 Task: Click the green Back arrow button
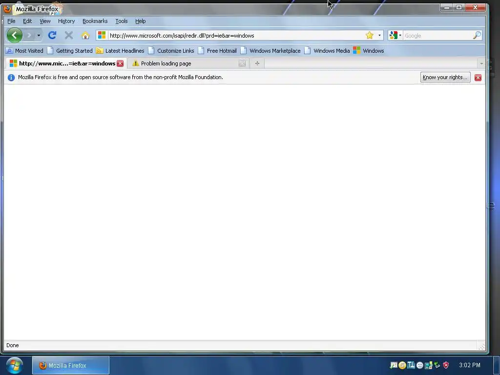pos(14,35)
